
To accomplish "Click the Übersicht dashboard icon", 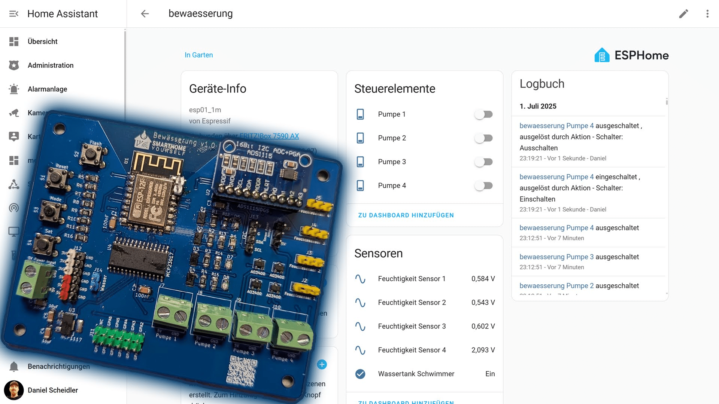I will pos(14,42).
